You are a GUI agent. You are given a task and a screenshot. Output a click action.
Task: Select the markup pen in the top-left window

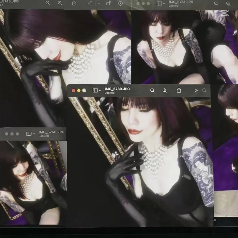tap(90, 3)
